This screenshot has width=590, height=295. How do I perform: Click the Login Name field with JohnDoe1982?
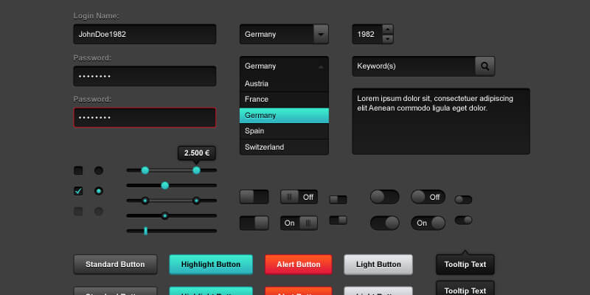pyautogui.click(x=145, y=34)
